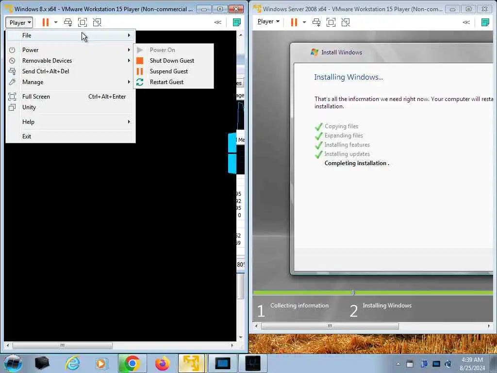This screenshot has width=497, height=373.
Task: Click Restart Guest refresh icon
Action: pos(140,82)
